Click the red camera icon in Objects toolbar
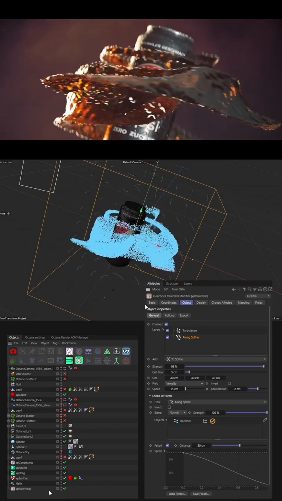Screen dimensions: 282x501 (x=13, y=351)
